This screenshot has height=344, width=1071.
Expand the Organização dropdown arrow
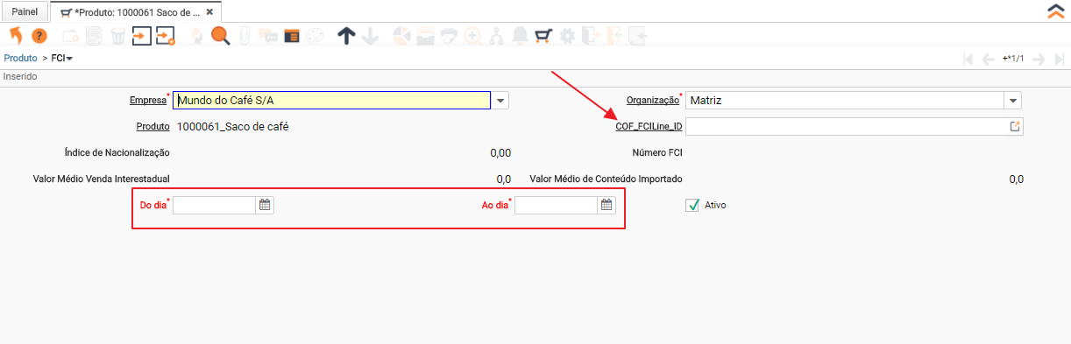coord(1012,101)
